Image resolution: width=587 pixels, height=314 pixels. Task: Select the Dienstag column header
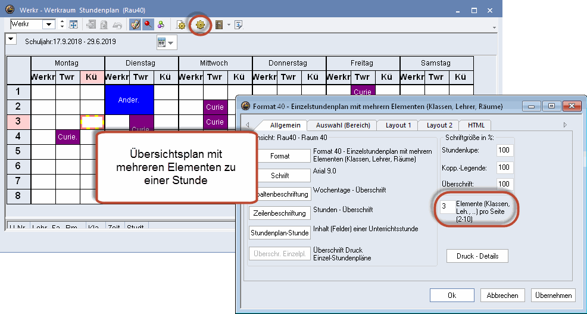click(x=140, y=63)
